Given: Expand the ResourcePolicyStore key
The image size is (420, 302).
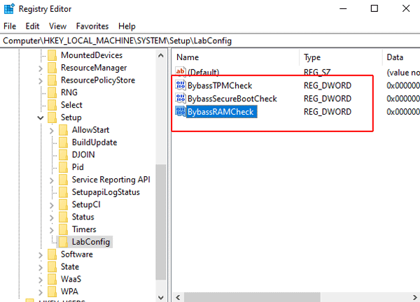Looking at the screenshot, I should (x=41, y=80).
